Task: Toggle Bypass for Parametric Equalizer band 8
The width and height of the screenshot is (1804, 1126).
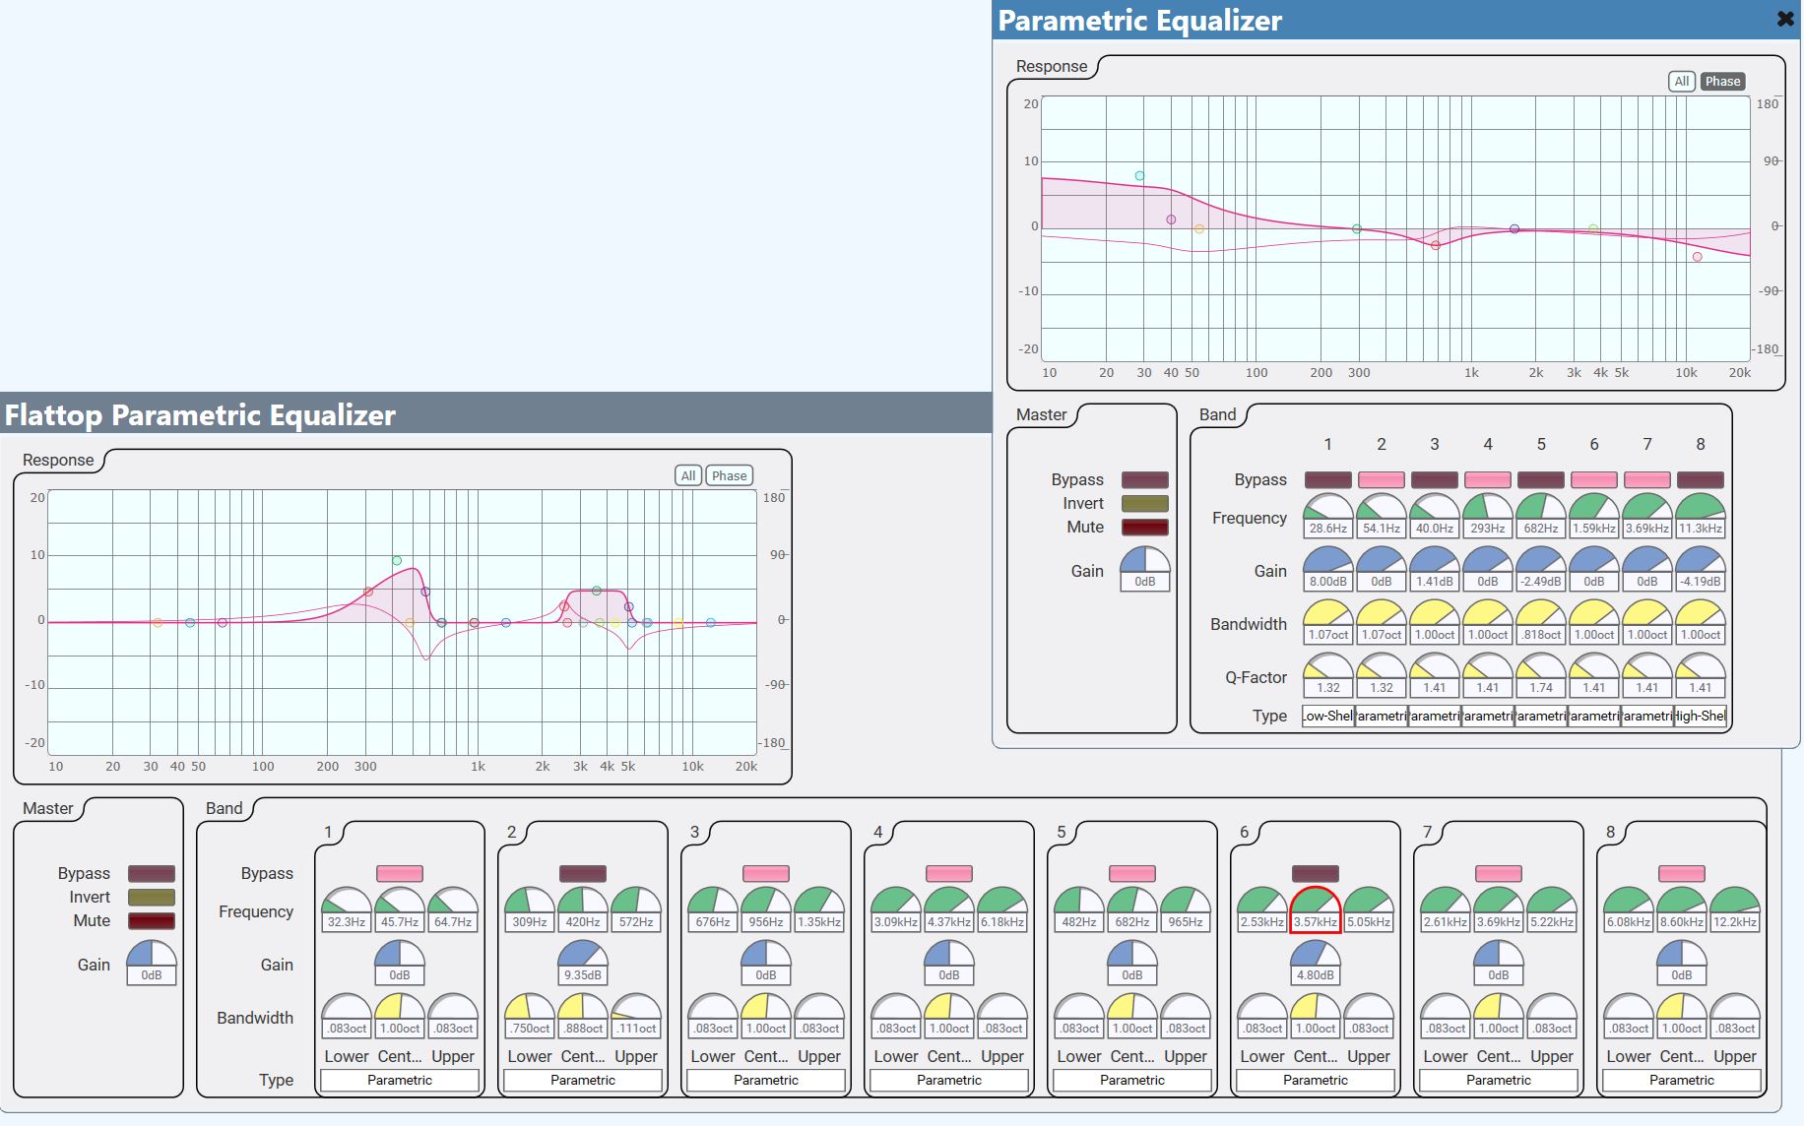Action: [1701, 480]
